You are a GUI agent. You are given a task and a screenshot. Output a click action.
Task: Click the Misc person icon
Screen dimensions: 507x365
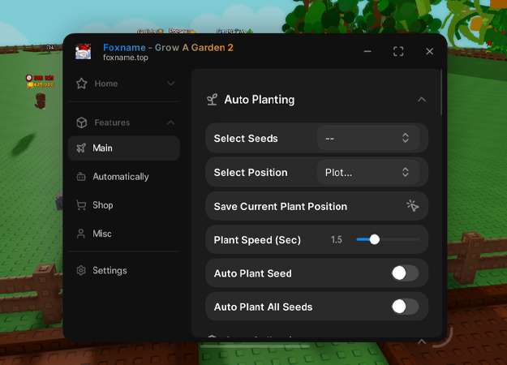tap(81, 234)
